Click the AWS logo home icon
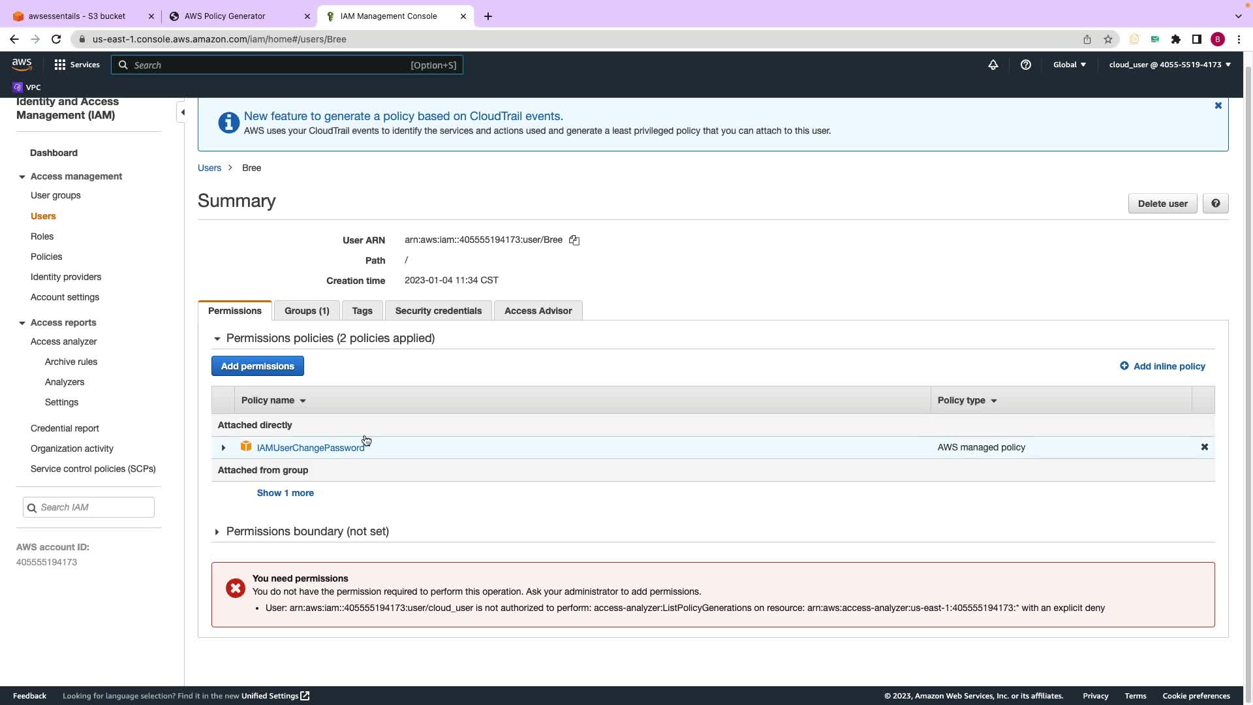Viewport: 1253px width, 705px height. (22, 64)
